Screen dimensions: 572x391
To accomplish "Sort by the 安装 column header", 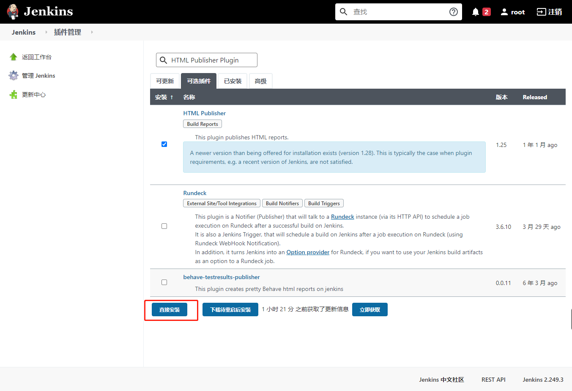I will click(x=164, y=97).
